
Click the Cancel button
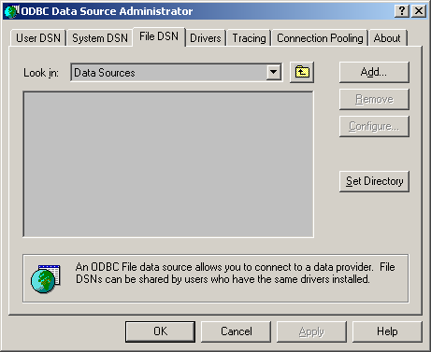pyautogui.click(x=236, y=331)
